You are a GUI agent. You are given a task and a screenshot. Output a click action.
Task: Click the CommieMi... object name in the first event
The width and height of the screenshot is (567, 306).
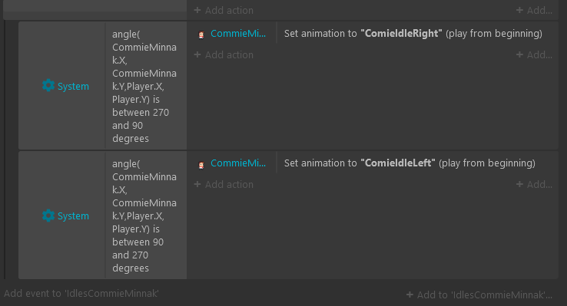pyautogui.click(x=238, y=33)
